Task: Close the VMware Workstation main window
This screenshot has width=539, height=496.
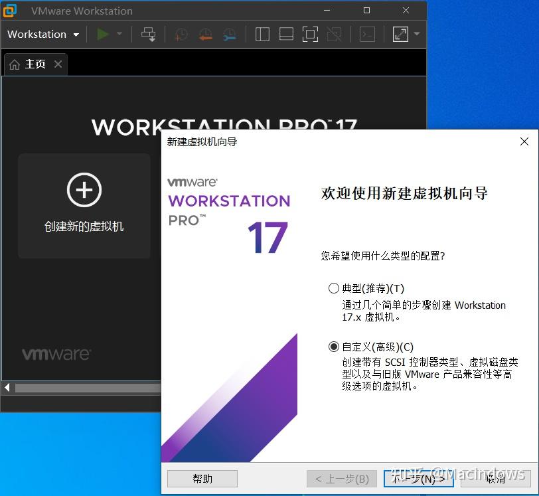Action: [406, 11]
